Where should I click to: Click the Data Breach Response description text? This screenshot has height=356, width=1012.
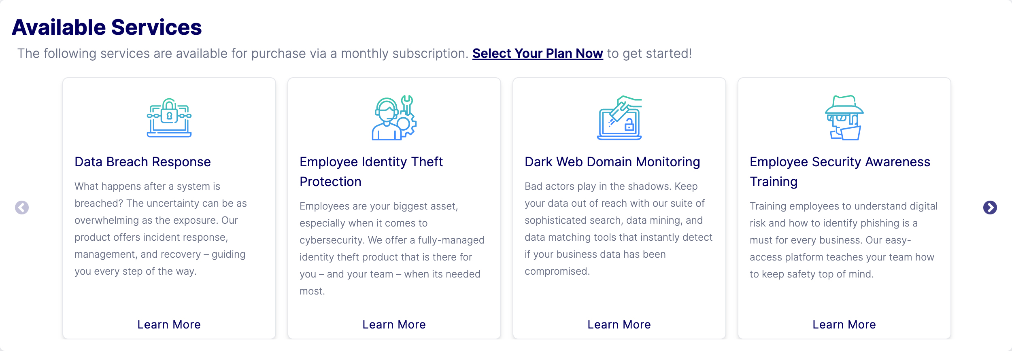(161, 229)
